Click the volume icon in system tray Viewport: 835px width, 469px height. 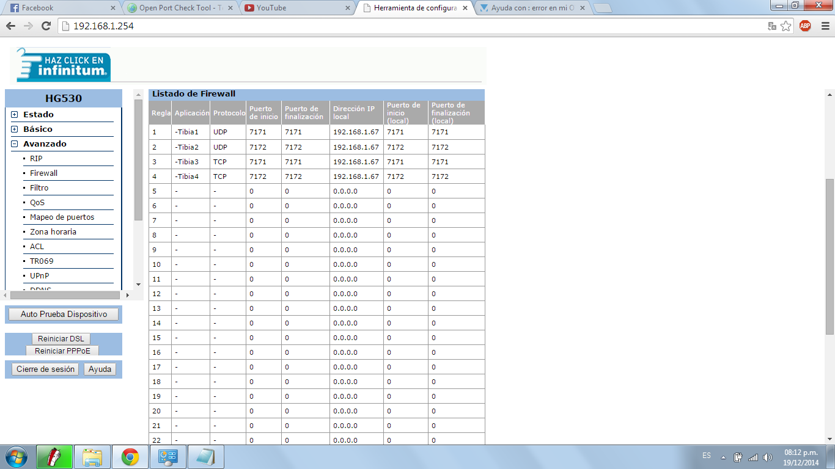pos(767,457)
